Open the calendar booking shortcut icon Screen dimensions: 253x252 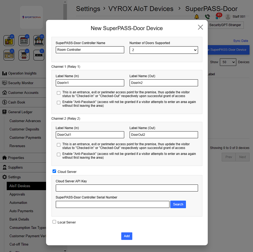[x=24, y=41]
